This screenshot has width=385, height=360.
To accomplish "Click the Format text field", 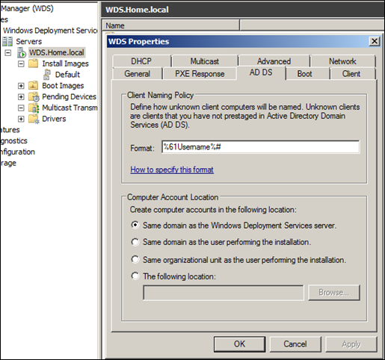I will click(x=261, y=147).
